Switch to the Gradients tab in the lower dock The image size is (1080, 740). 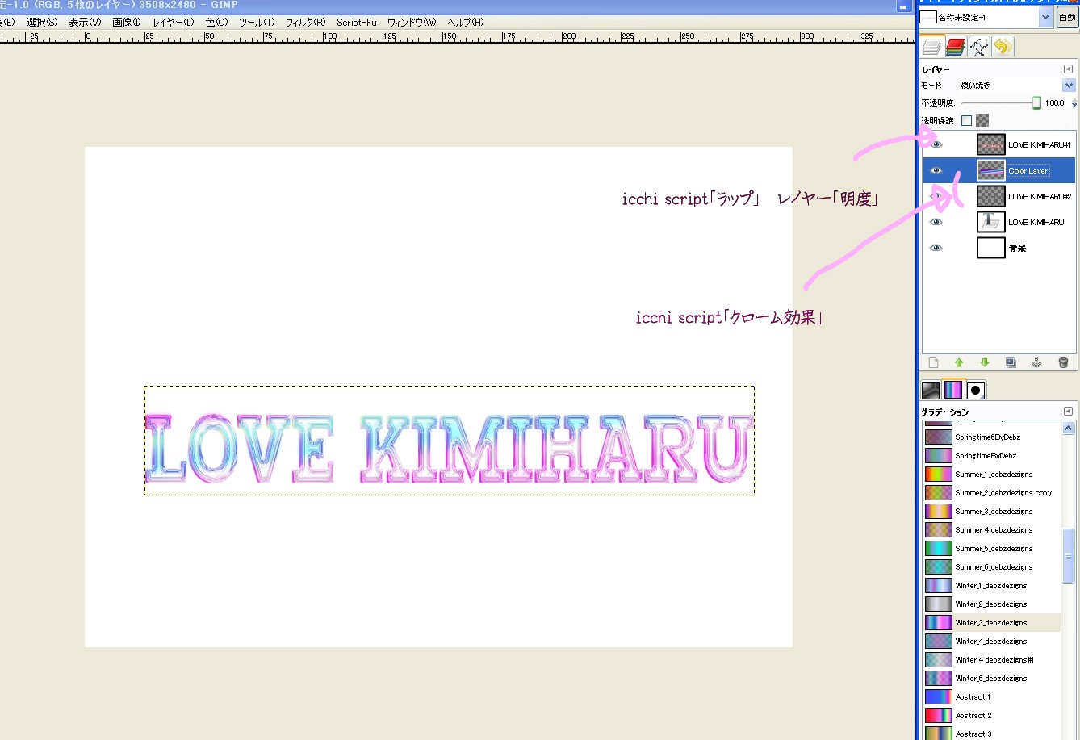pos(953,390)
